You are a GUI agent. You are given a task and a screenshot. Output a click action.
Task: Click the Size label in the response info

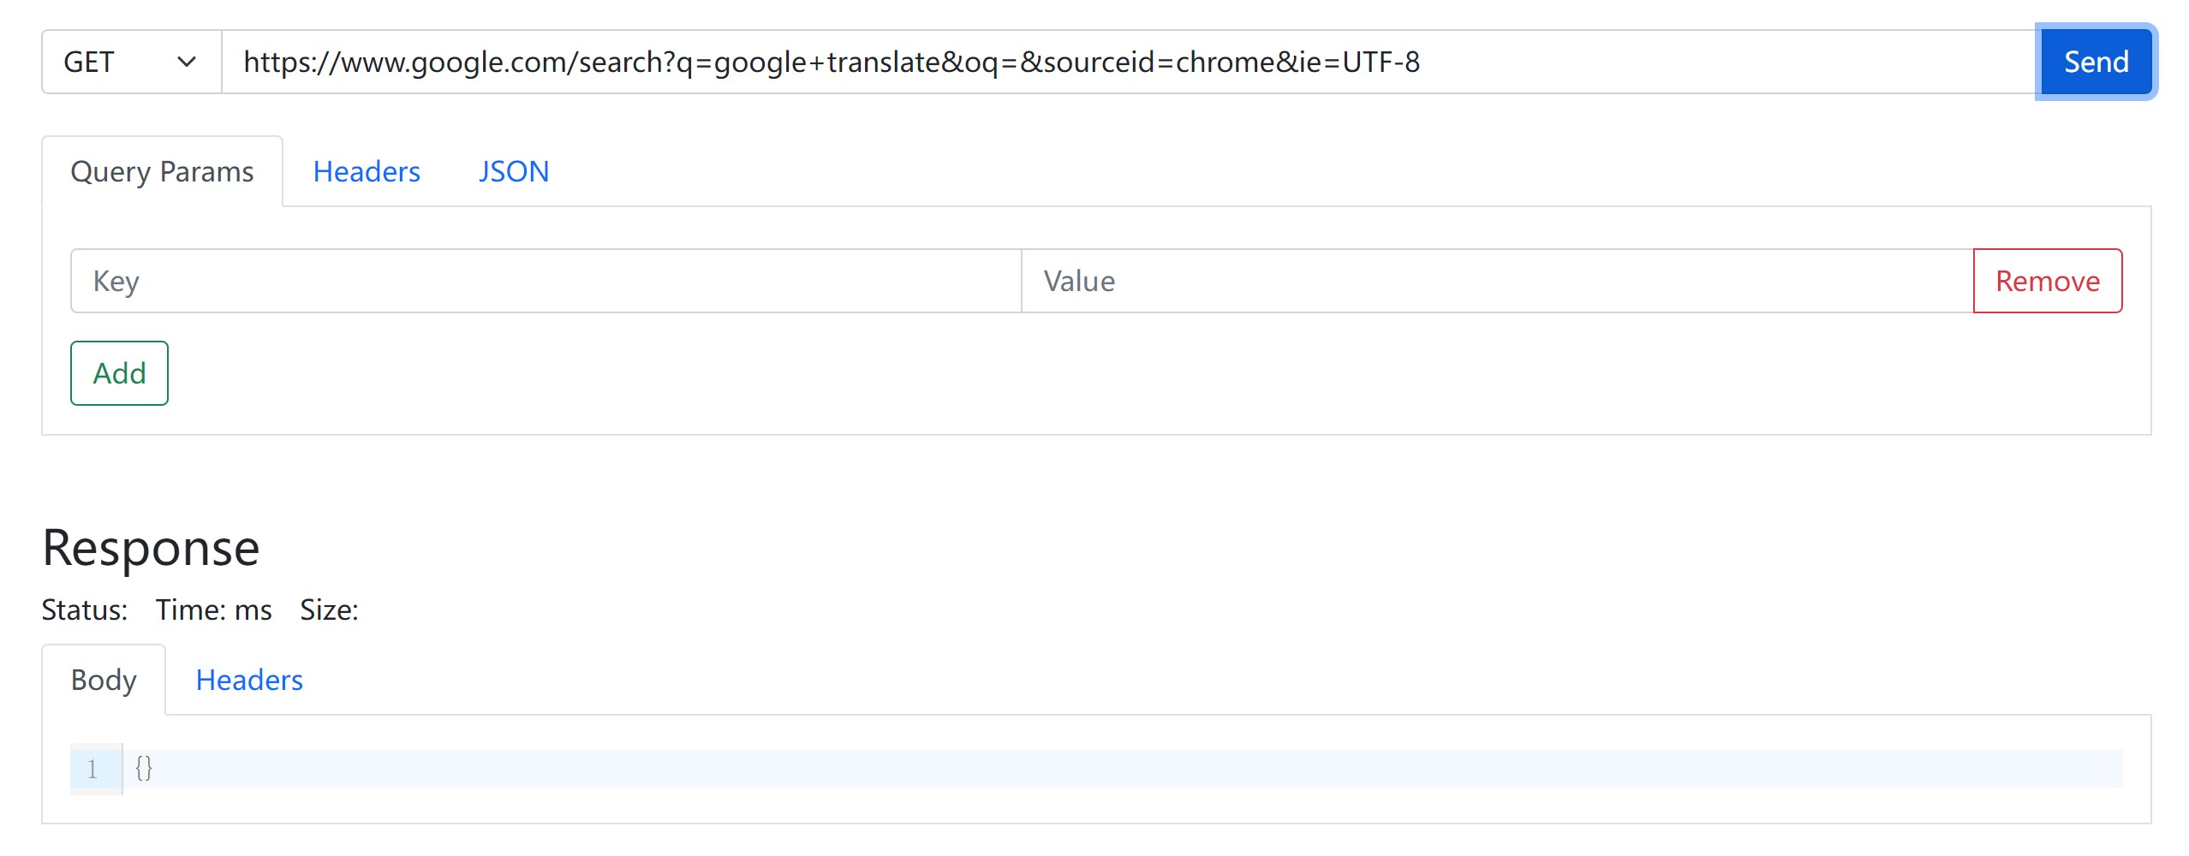pyautogui.click(x=329, y=609)
